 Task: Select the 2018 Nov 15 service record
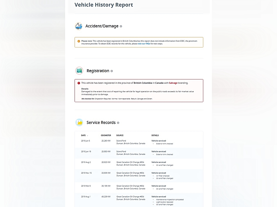[138, 176]
